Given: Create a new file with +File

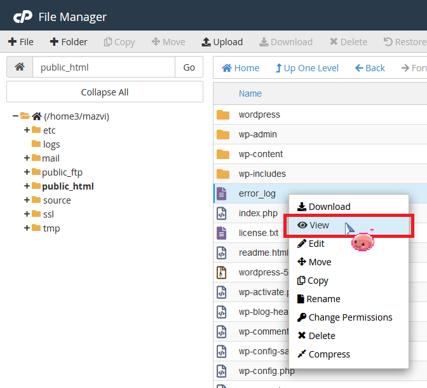Looking at the screenshot, I should 21,42.
